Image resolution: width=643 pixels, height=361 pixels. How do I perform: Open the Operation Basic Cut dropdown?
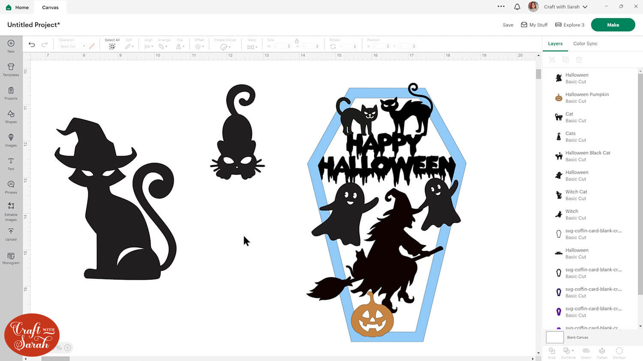pyautogui.click(x=72, y=46)
